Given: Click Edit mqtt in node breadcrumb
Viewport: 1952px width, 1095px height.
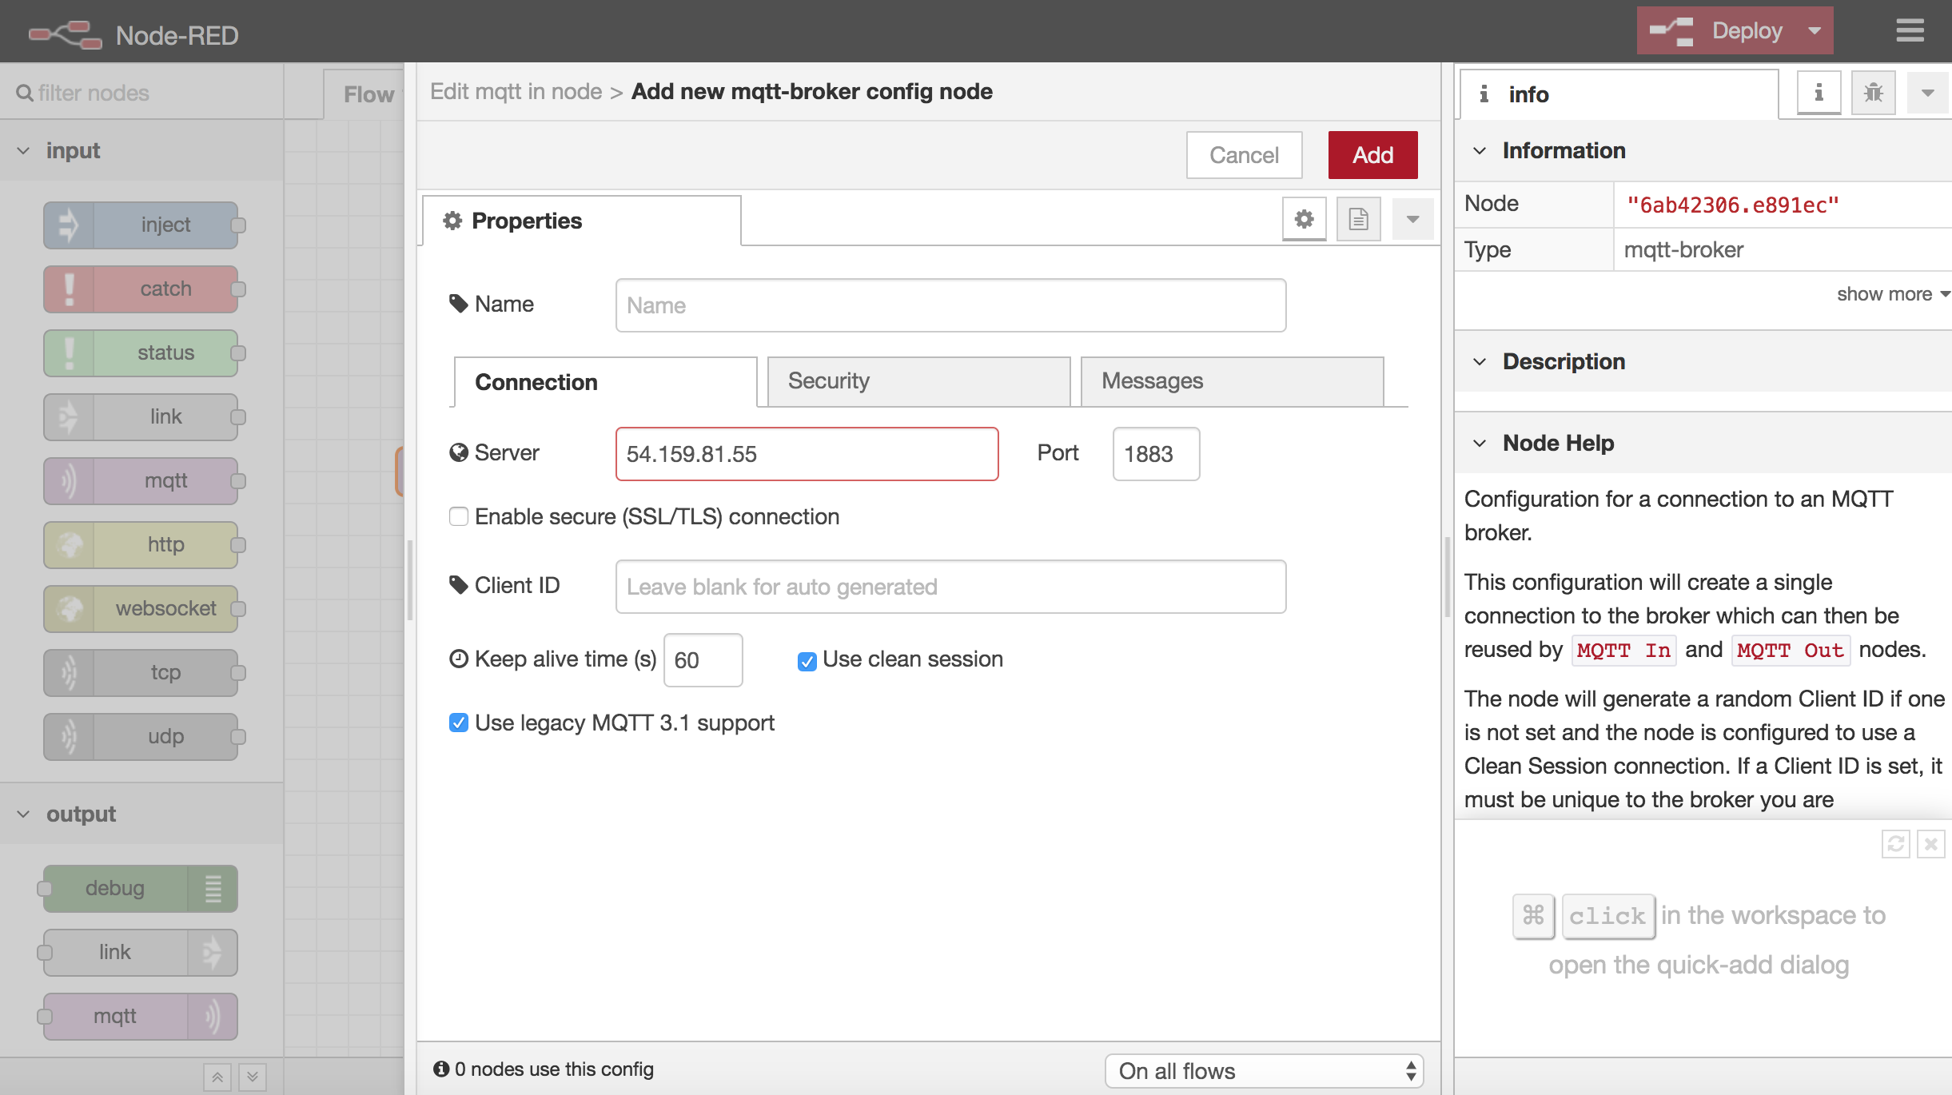Looking at the screenshot, I should pos(516,91).
